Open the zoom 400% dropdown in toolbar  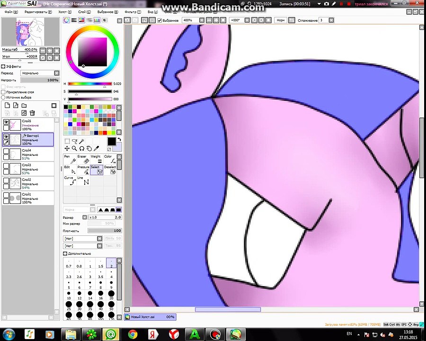point(202,20)
